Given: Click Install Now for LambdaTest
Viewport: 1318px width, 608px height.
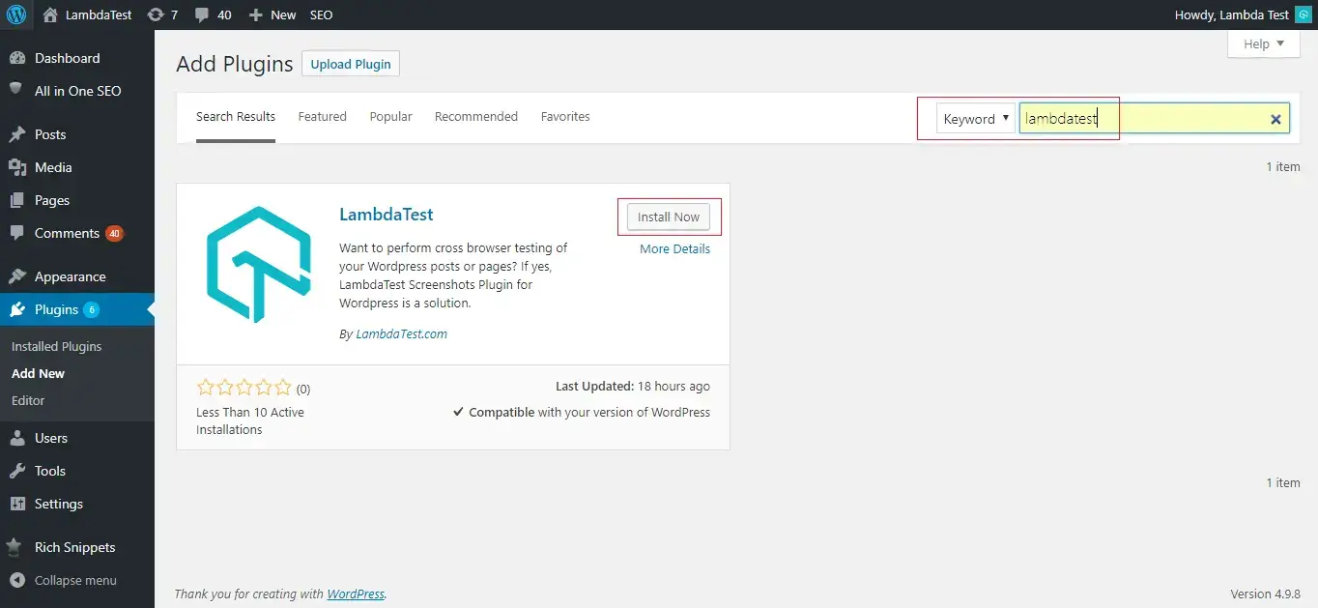Looking at the screenshot, I should (x=669, y=217).
